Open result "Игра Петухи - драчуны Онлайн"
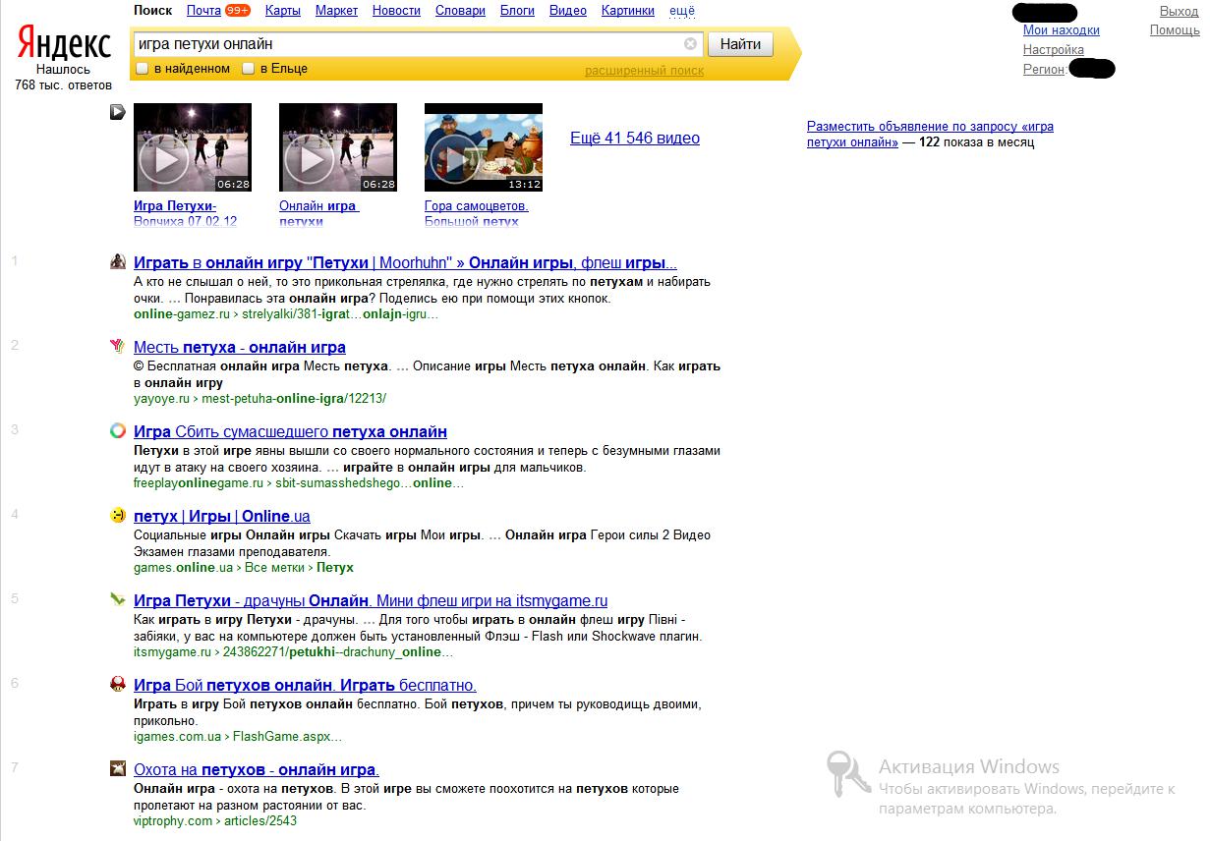Screen dimensions: 1210x841 371,601
